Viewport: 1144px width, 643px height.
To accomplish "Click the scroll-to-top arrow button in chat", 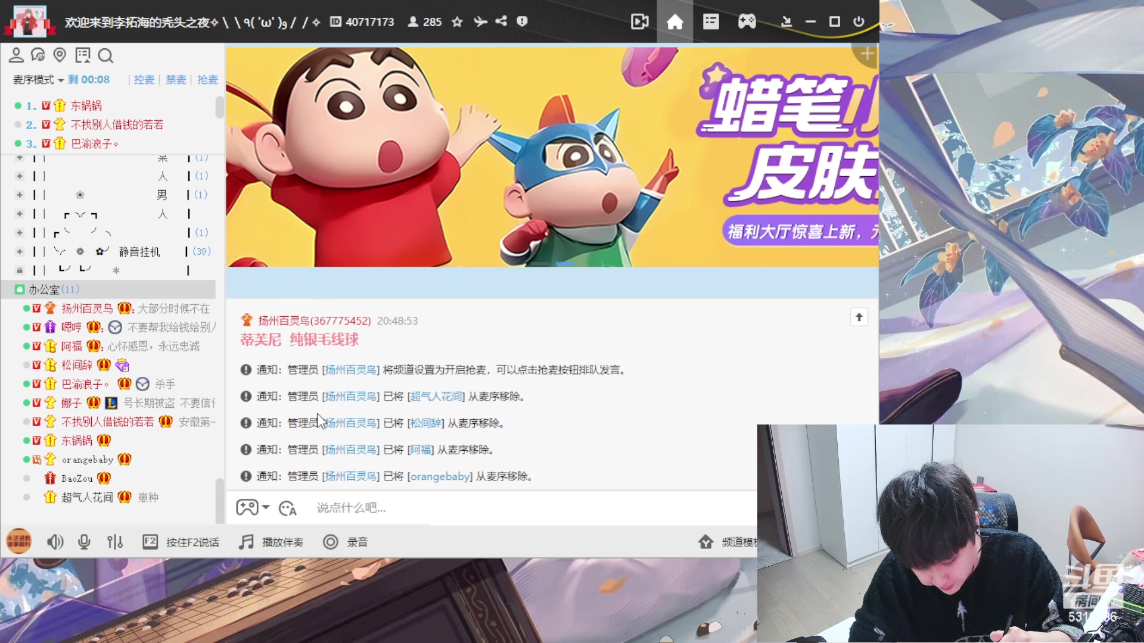I will pos(859,317).
